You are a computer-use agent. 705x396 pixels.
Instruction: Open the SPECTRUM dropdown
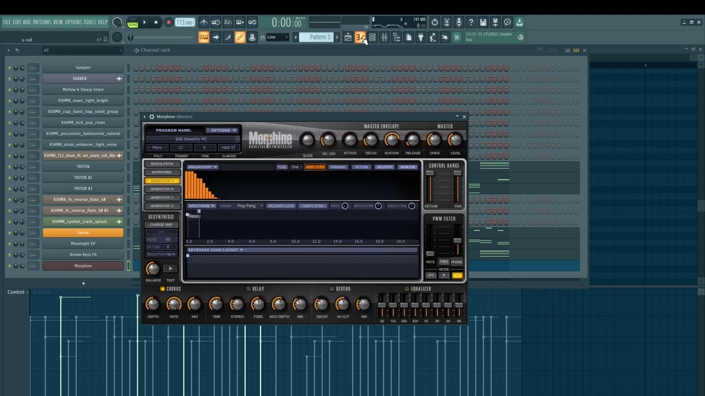(x=202, y=206)
